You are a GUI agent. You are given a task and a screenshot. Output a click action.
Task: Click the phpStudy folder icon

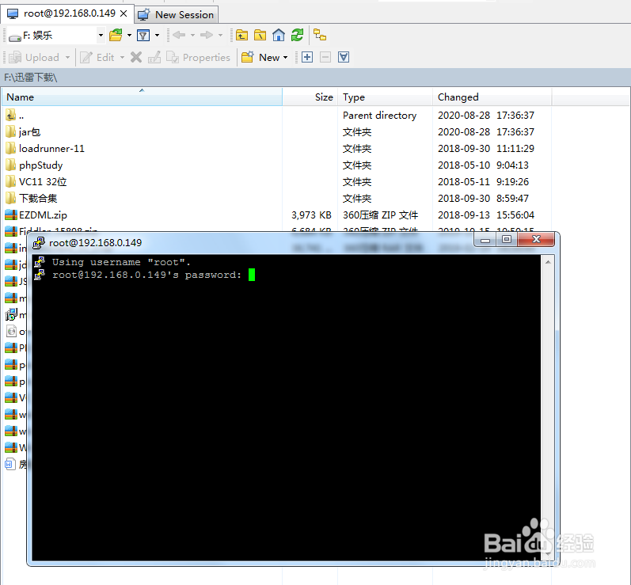[x=11, y=165]
